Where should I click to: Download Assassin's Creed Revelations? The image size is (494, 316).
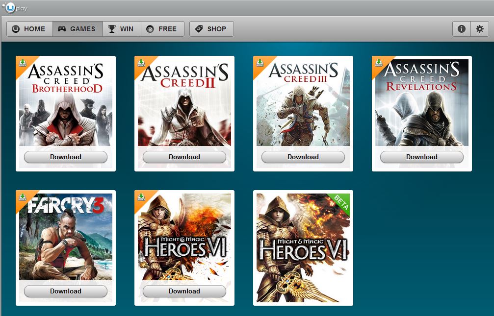point(422,157)
